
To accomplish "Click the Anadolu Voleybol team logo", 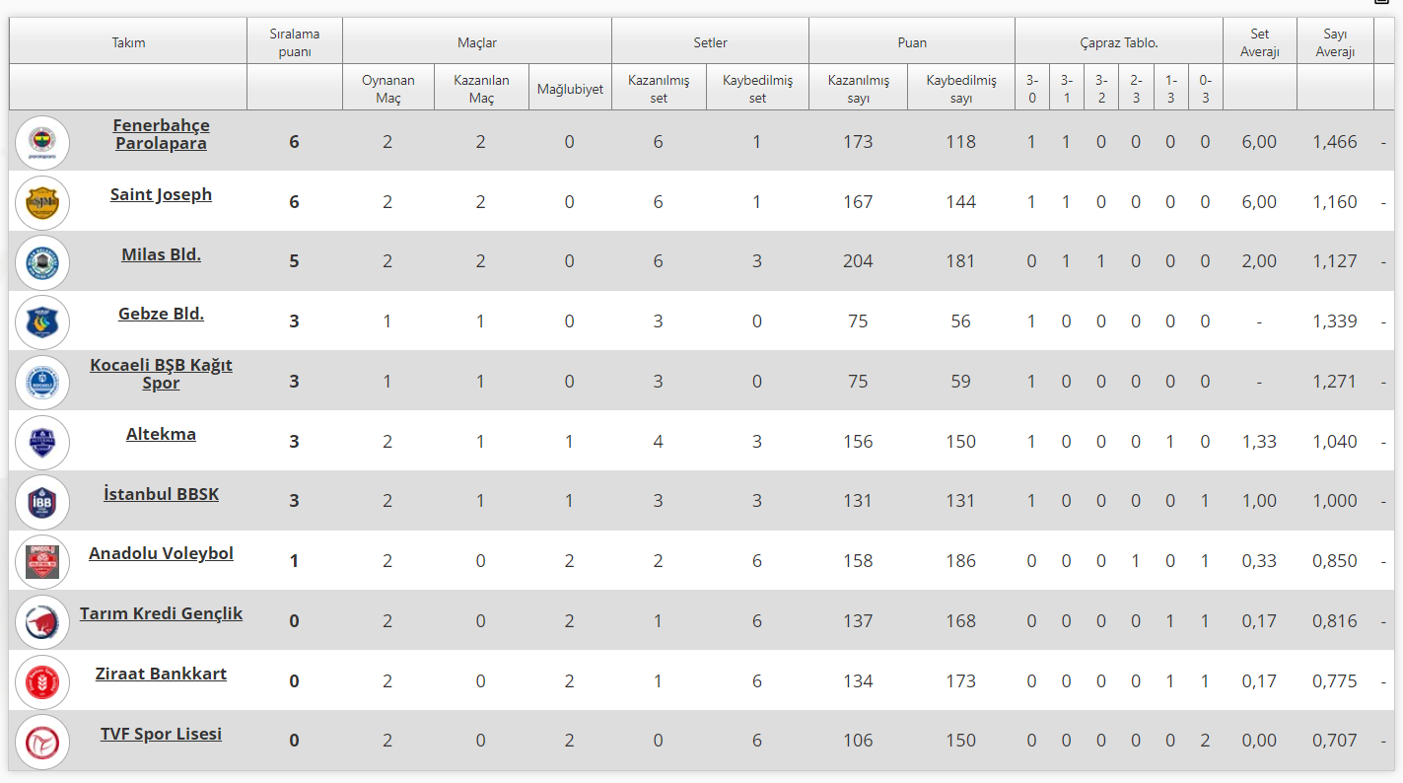I will click(x=42, y=562).
